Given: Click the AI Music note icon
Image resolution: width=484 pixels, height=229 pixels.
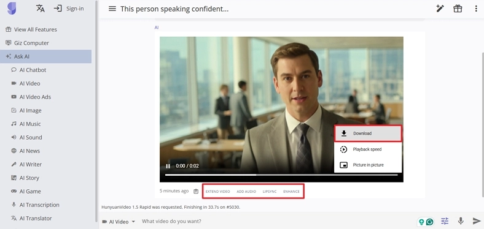Looking at the screenshot, I should (14, 124).
